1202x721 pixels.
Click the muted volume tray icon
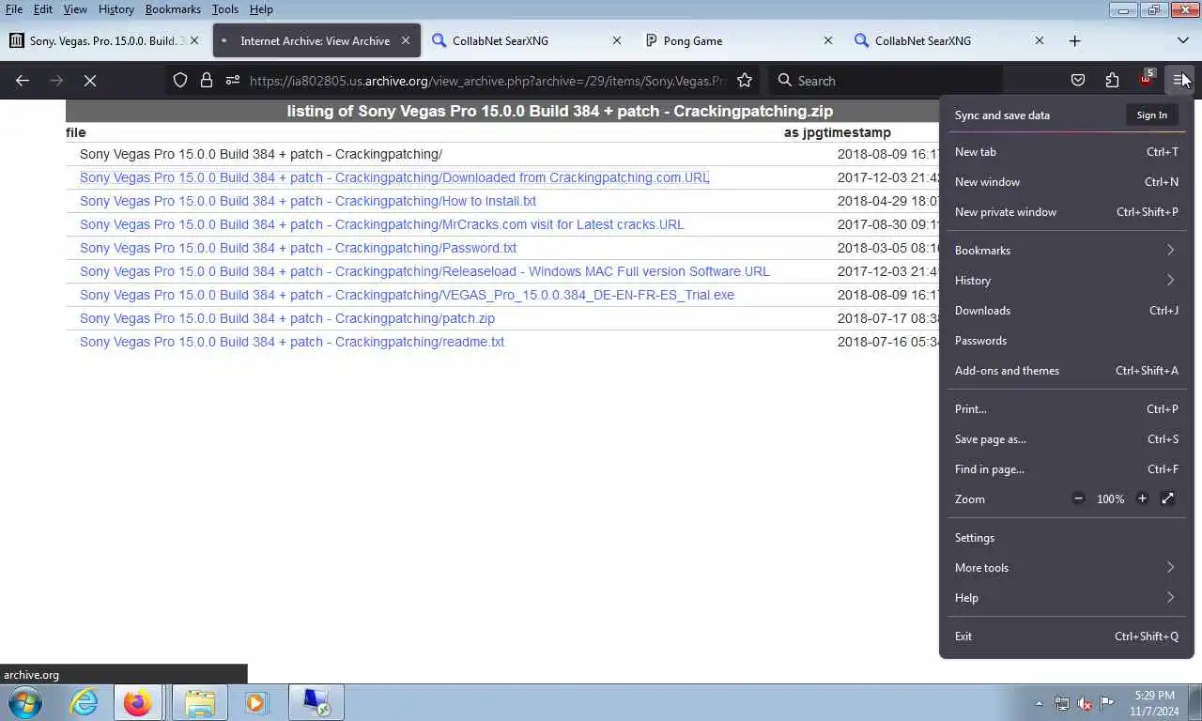1085,703
